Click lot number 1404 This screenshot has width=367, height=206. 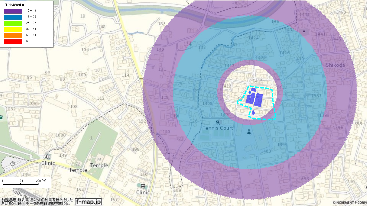pyautogui.click(x=226, y=115)
